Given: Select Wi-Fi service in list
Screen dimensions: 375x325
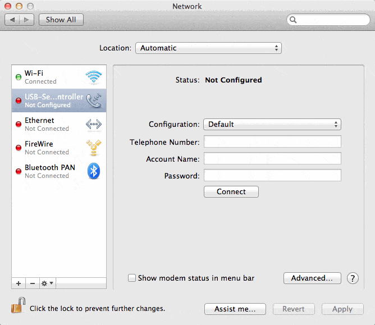Looking at the screenshot, I should click(x=59, y=77).
